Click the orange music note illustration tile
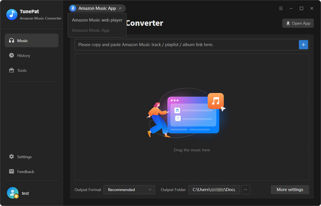This screenshot has height=206, width=321. coord(215,101)
